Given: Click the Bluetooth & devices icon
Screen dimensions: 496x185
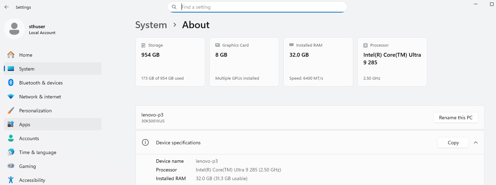Looking at the screenshot, I should pos(11,83).
